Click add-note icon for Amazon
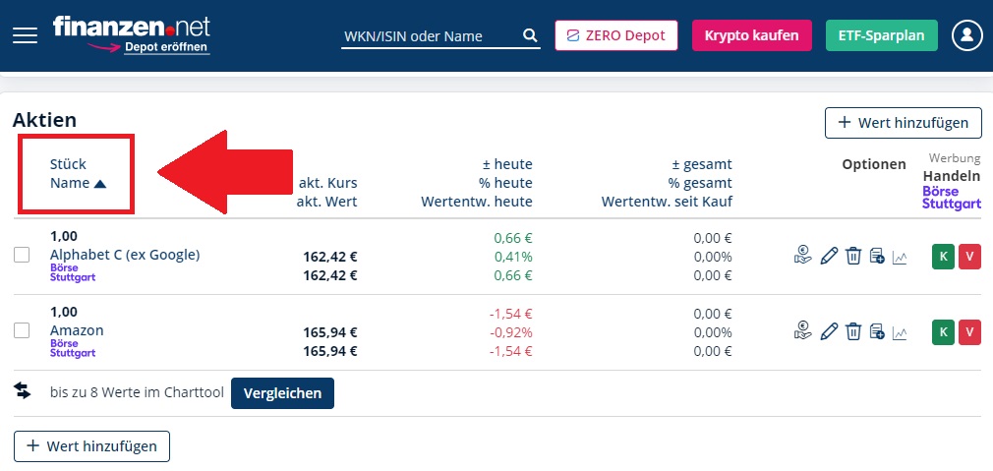The width and height of the screenshot is (993, 471). pos(877,331)
